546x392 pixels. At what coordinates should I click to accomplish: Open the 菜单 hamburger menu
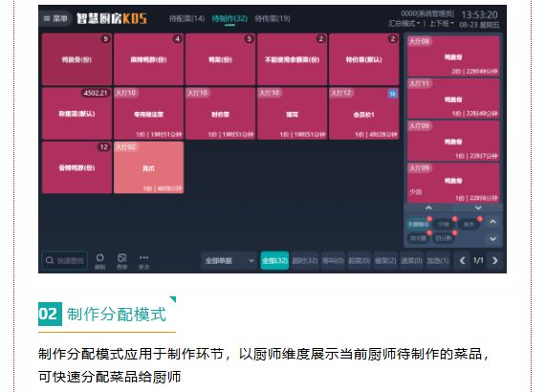coord(55,18)
